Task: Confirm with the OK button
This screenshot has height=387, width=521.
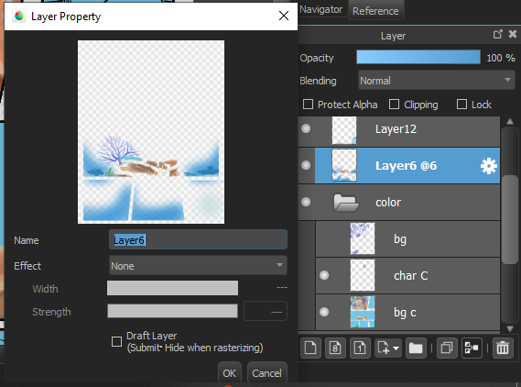Action: pyautogui.click(x=230, y=373)
